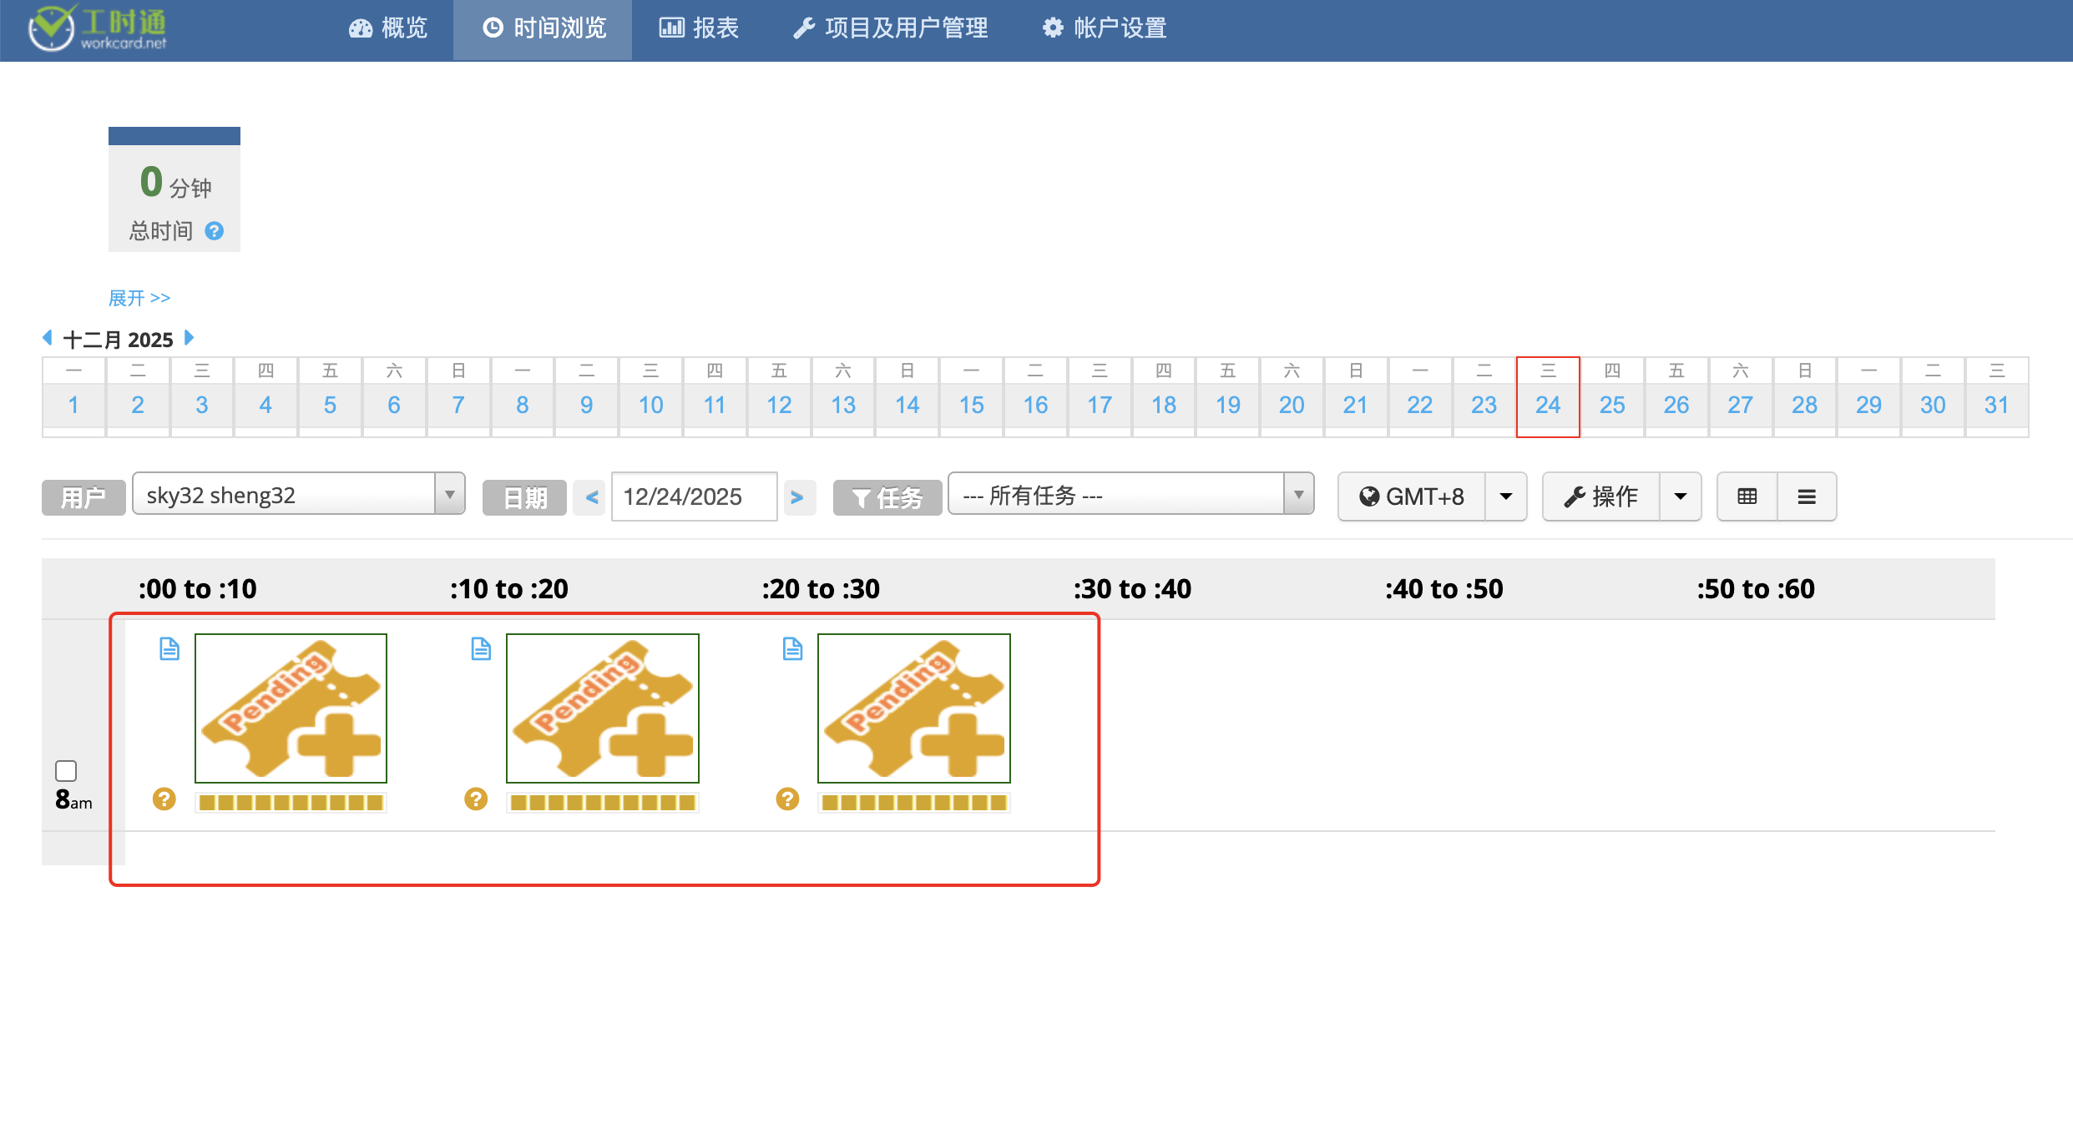Open the 所有任务 task dropdown

coord(1130,495)
